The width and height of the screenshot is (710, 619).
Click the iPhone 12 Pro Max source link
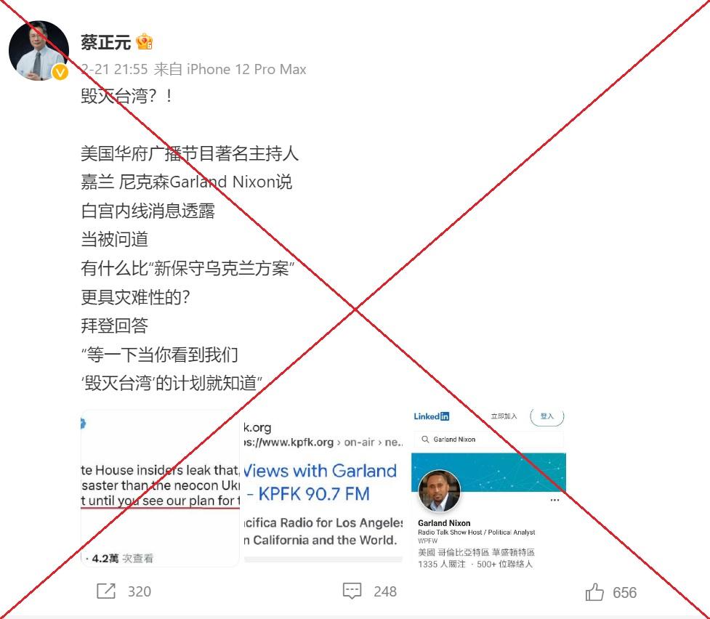[246, 69]
